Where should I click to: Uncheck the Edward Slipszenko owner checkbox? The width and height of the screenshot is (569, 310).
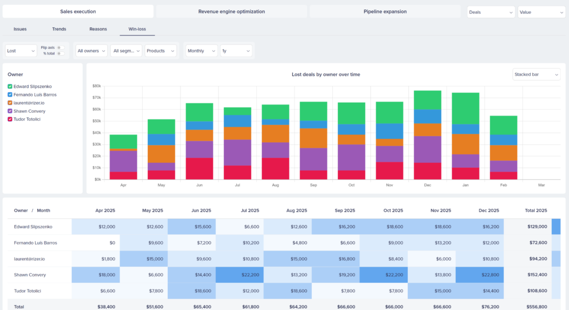pyautogui.click(x=10, y=87)
